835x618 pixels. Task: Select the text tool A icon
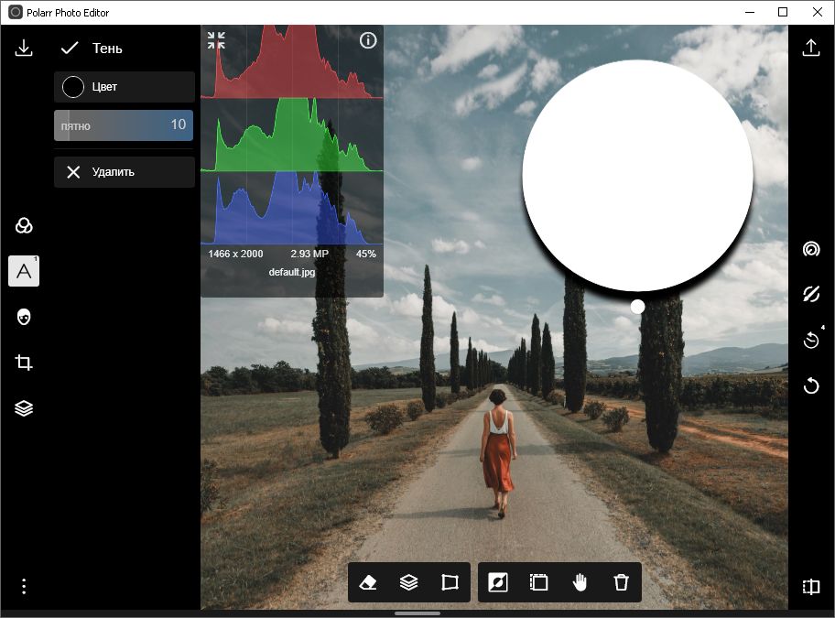(x=24, y=271)
